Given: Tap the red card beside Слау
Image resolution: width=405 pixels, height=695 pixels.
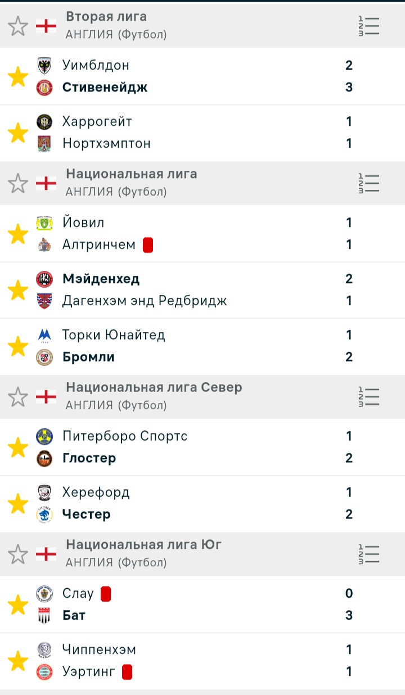Looking at the screenshot, I should pos(106,594).
